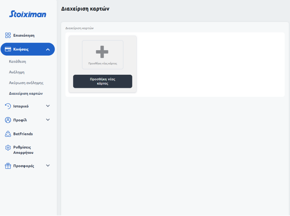Click the Επισκόπηση grid icon
The width and height of the screenshot is (290, 216).
(x=8, y=35)
